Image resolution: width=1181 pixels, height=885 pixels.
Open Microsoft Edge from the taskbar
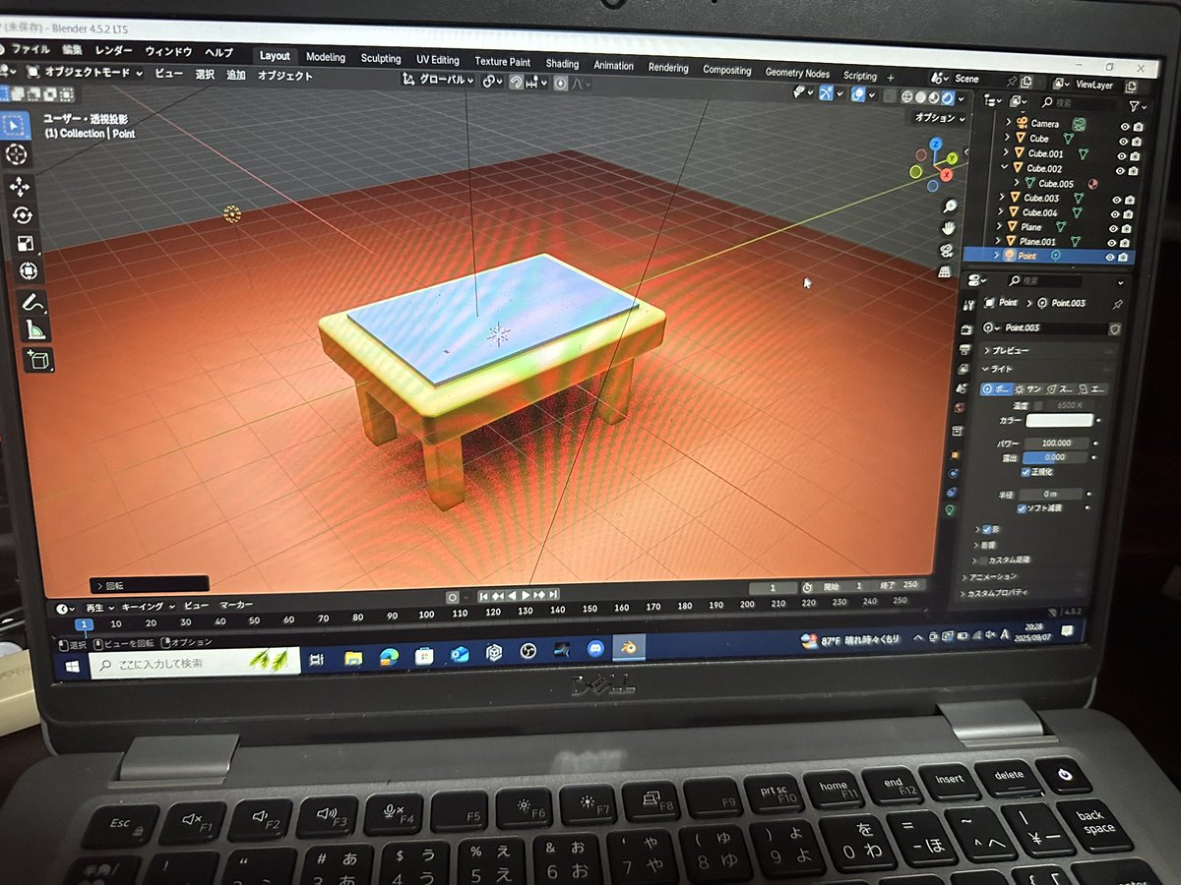[389, 657]
